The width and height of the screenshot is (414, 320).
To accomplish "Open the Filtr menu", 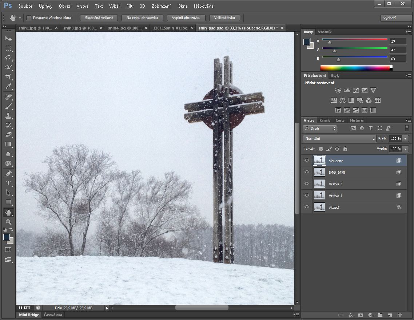I will 130,6.
